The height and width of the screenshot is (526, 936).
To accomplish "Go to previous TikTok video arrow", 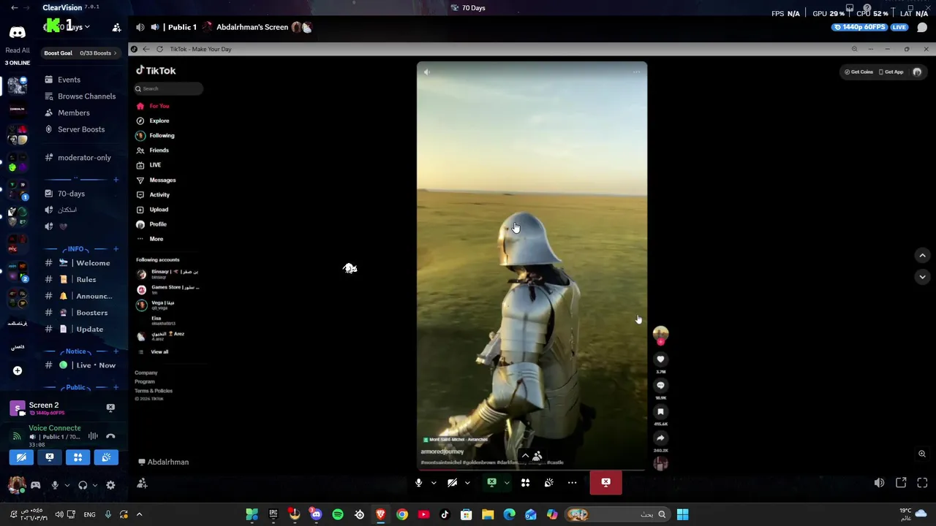I will click(922, 255).
